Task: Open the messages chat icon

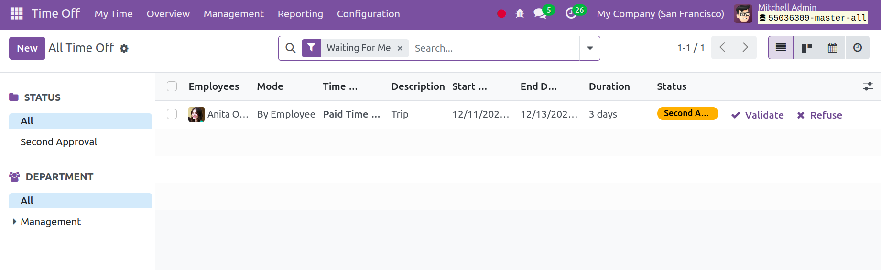Action: click(540, 13)
